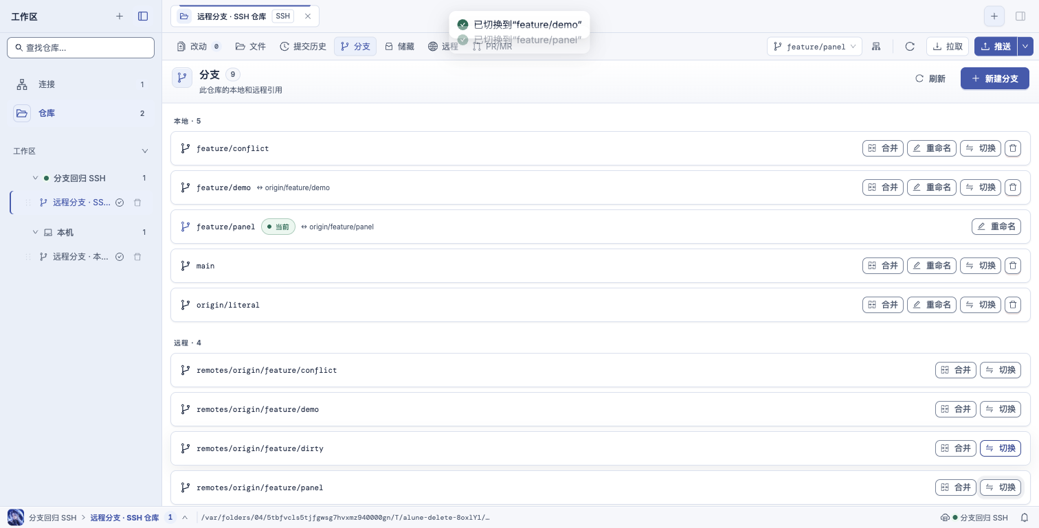Click check status icon of 远程分支 · 本... repository
Image resolution: width=1039 pixels, height=528 pixels.
tap(120, 257)
